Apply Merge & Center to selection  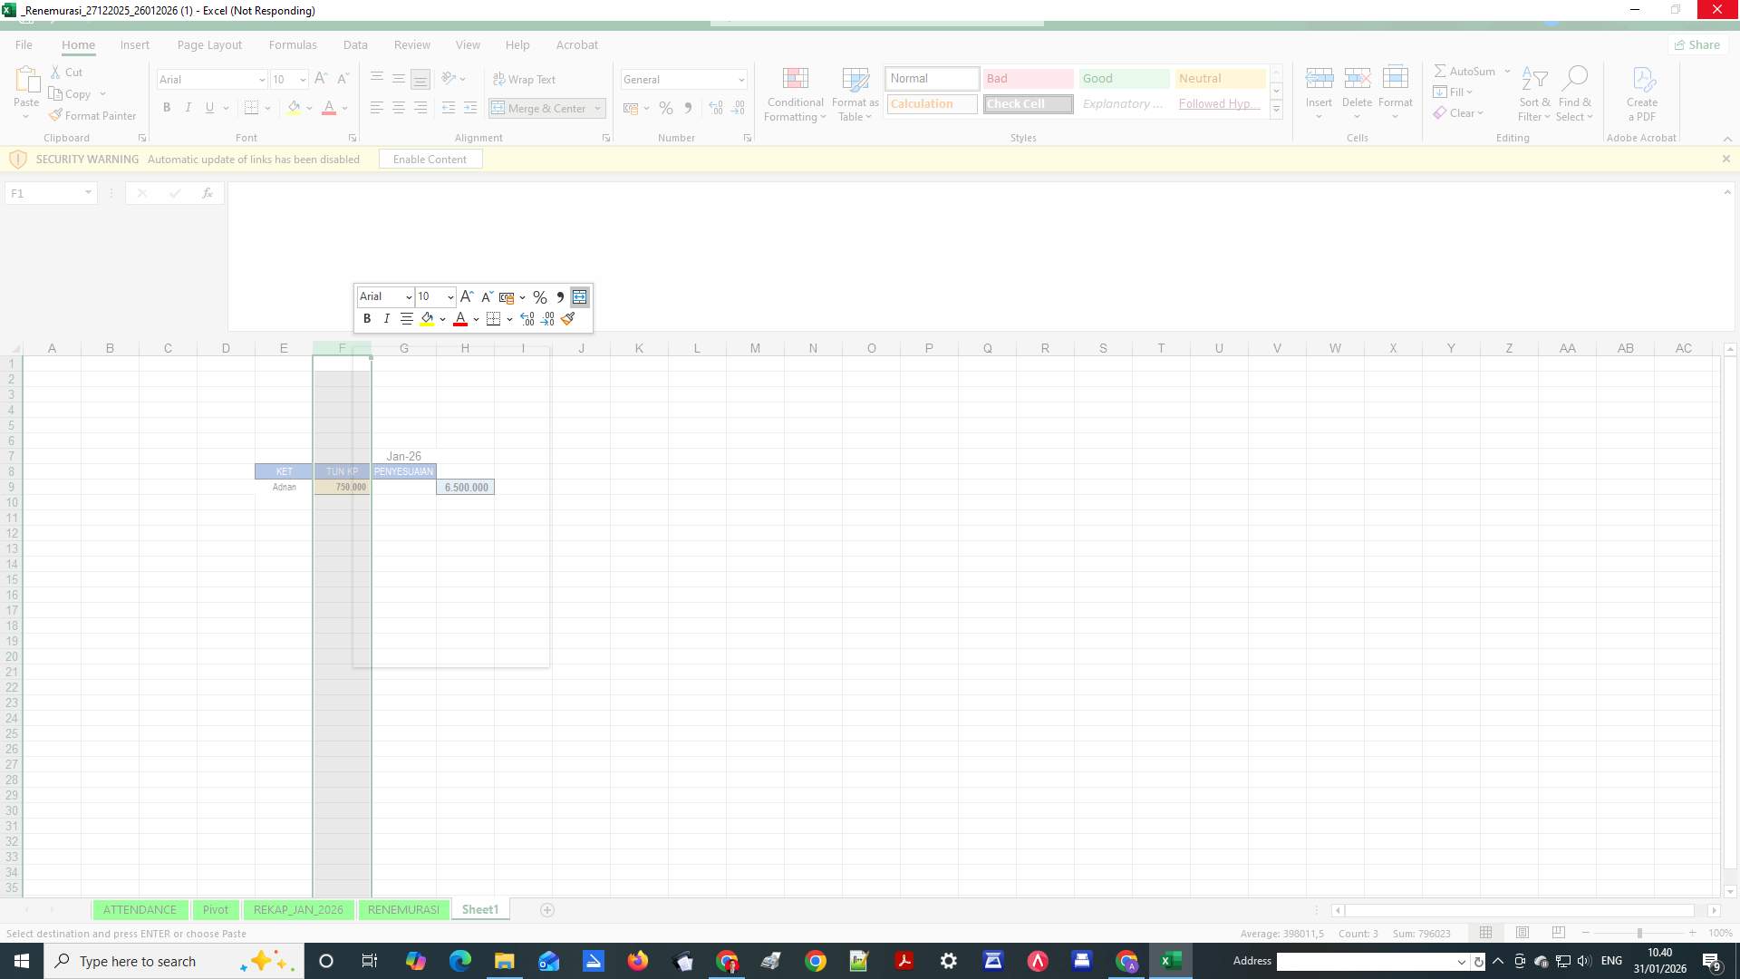(540, 108)
